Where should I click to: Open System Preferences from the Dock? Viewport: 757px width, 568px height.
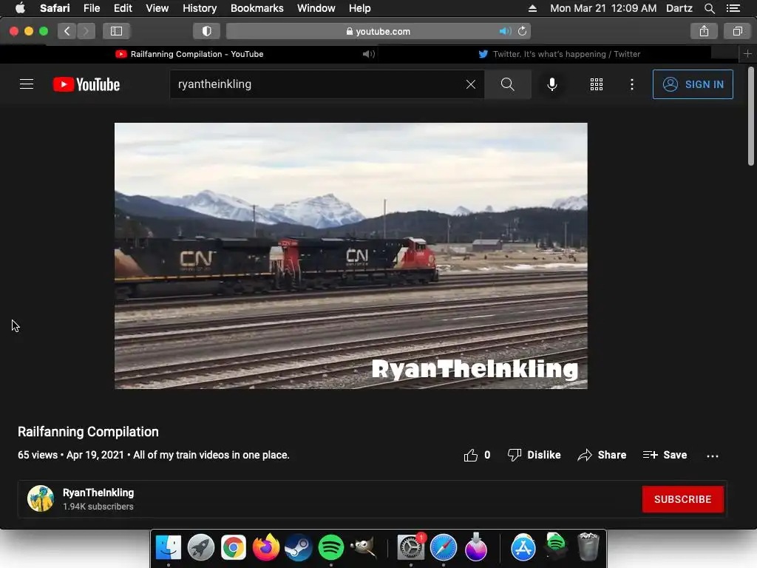pyautogui.click(x=411, y=547)
